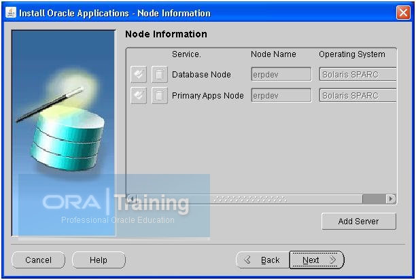The width and height of the screenshot is (416, 280).
Task: Click the Operating System column header
Action: pyautogui.click(x=352, y=54)
